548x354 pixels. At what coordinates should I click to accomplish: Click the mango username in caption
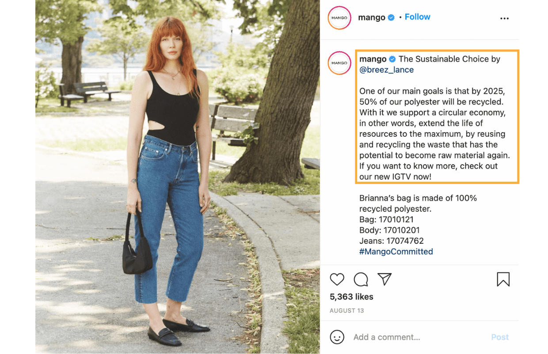click(373, 59)
